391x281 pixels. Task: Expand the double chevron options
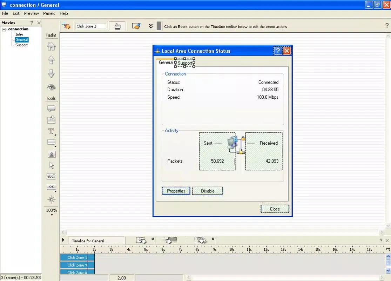point(151,26)
